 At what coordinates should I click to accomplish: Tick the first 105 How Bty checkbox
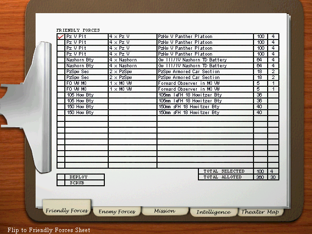(60, 95)
